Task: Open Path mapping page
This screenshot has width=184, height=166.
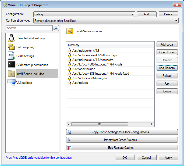Action: pos(25,47)
